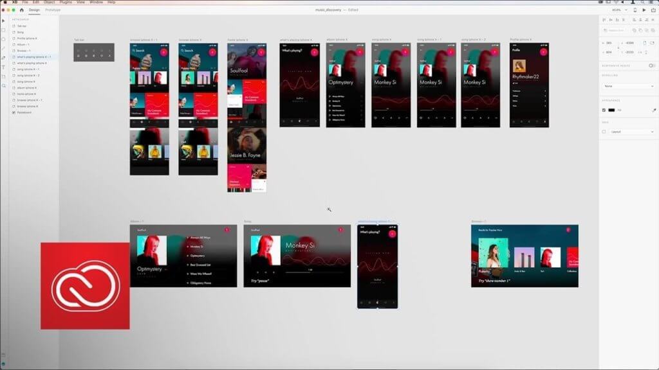Open the Object menu
The height and width of the screenshot is (370, 659).
49,2
